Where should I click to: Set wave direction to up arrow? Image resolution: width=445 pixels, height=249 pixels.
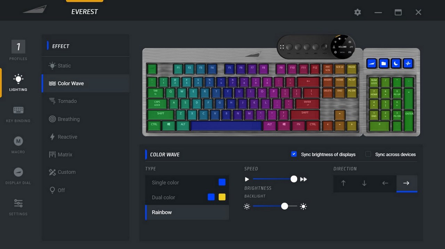click(x=343, y=183)
